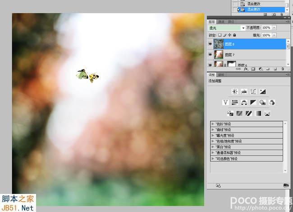Click presets list scroll-up arrow
Image resolution: width=293 pixels, height=212 pixels.
tap(285, 123)
